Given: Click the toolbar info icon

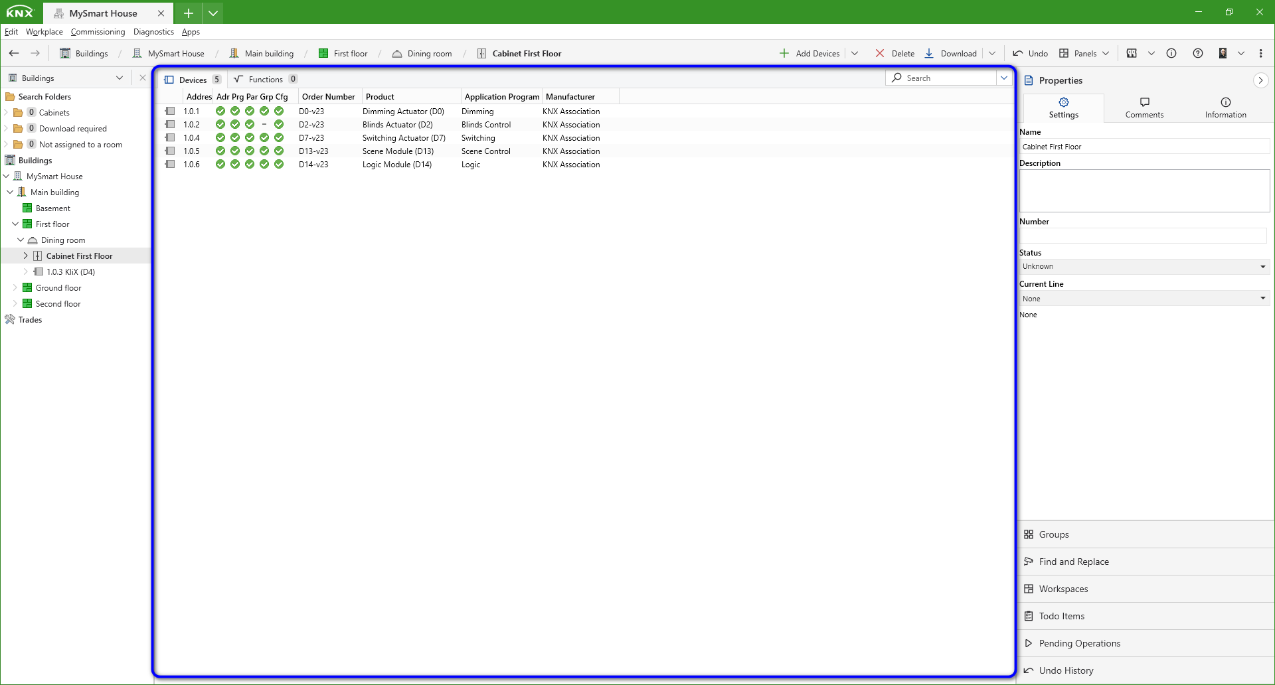Looking at the screenshot, I should point(1171,53).
